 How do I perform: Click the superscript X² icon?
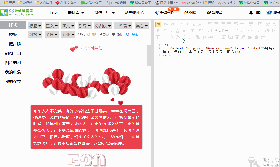click(x=268, y=24)
